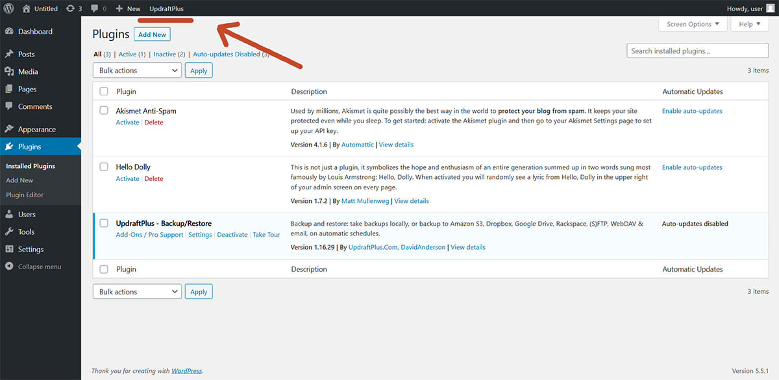Click the bottom Apply button
Screen dimensions: 779x380
(x=199, y=292)
